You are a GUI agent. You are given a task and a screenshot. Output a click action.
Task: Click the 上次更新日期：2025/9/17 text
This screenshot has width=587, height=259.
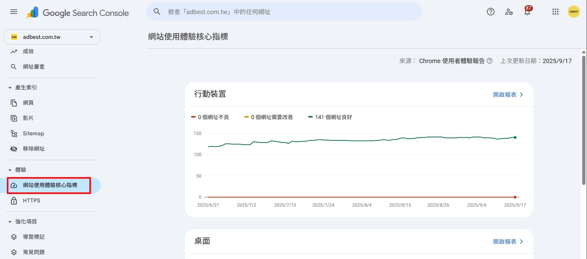tap(536, 61)
